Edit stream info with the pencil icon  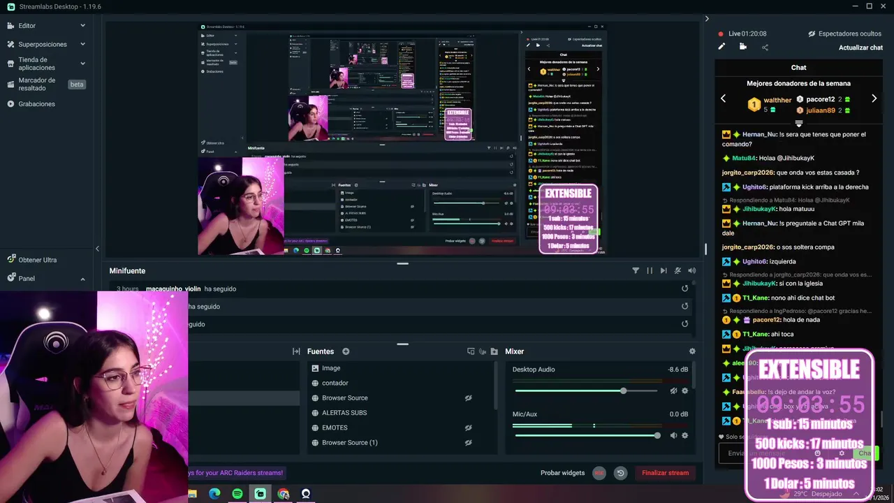point(722,47)
